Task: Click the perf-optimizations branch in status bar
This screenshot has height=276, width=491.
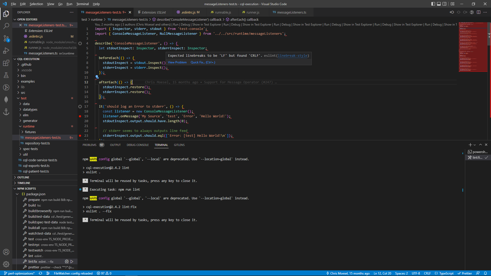Action: [19, 273]
